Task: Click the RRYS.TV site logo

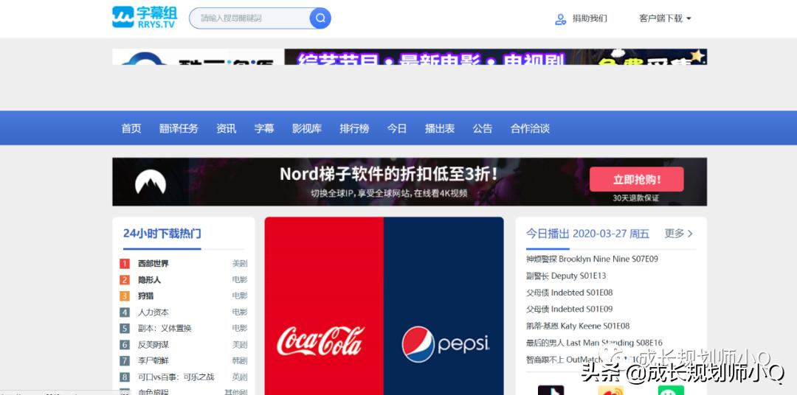Action: point(145,17)
